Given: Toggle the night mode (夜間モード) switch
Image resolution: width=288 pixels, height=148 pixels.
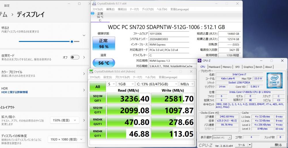Looking at the screenshot, I should (75, 57).
